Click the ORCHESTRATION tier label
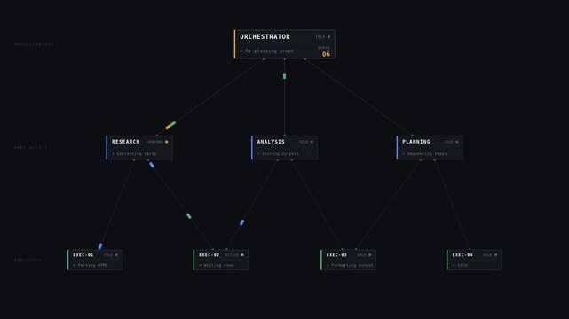Viewport: 569px width, 319px height. 34,44
